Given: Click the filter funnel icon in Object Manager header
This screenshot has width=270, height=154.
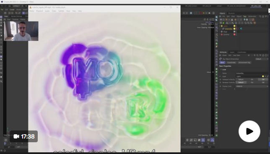Looking at the screenshot, I should pyautogui.click(x=266, y=16).
